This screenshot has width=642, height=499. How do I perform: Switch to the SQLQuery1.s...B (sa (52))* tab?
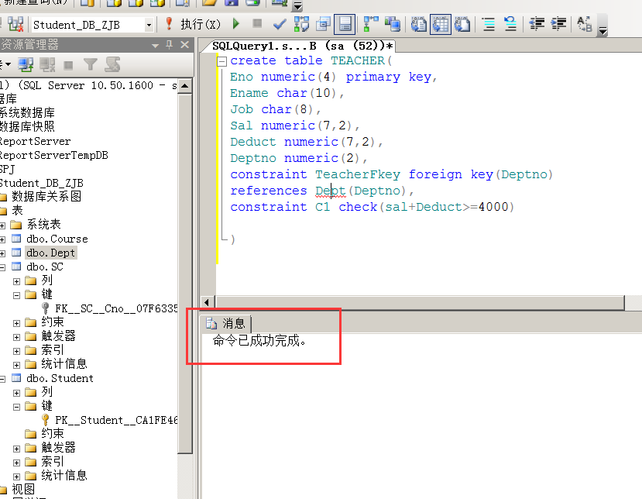302,46
